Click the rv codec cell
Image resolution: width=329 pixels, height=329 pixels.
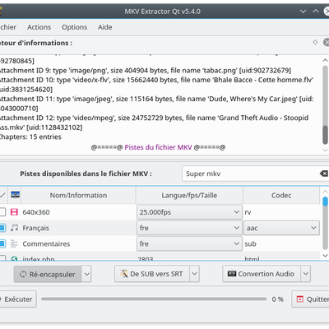(x=248, y=212)
